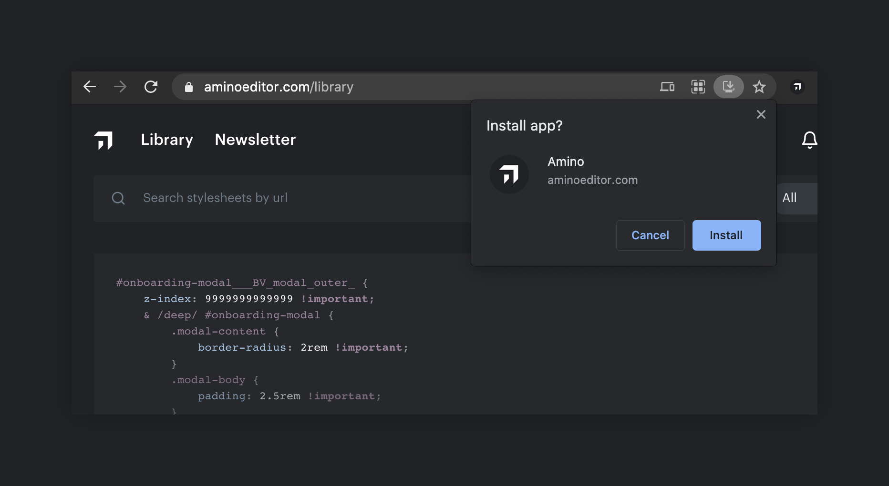The width and height of the screenshot is (889, 486).
Task: Click the Amino app icon in dialog
Action: coord(509,174)
